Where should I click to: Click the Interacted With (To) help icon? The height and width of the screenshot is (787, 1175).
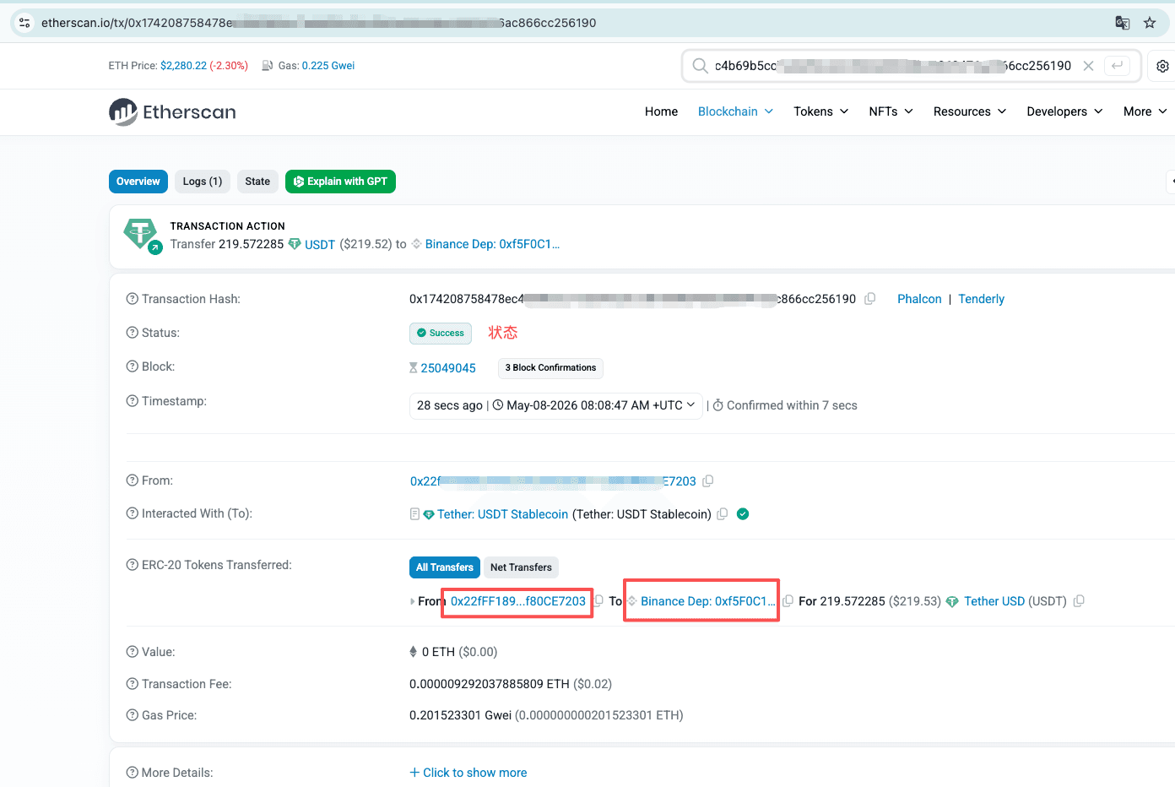tap(133, 513)
